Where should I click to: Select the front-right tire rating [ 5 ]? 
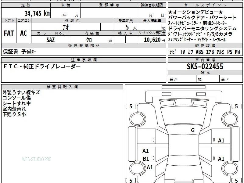tap(237, 106)
